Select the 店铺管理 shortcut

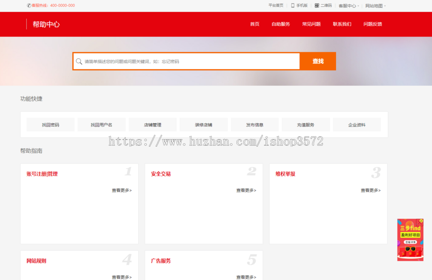click(153, 125)
